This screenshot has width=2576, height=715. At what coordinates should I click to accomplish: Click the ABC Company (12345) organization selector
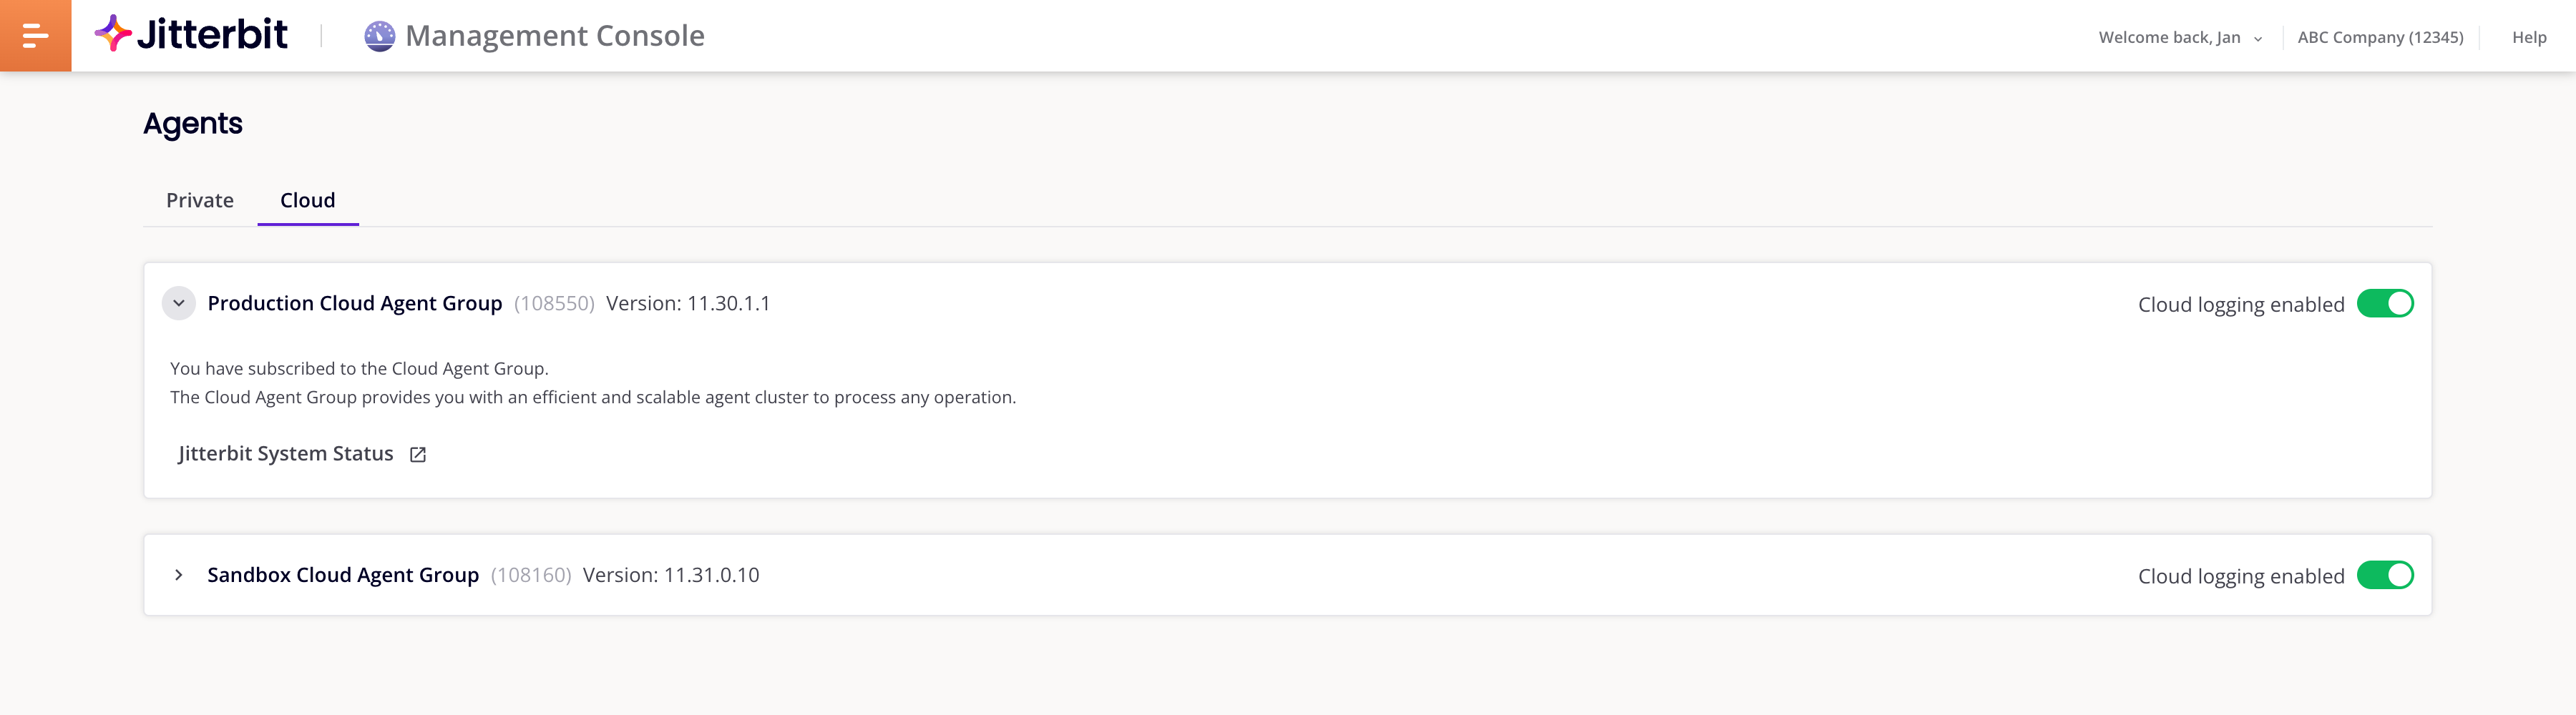click(2379, 38)
